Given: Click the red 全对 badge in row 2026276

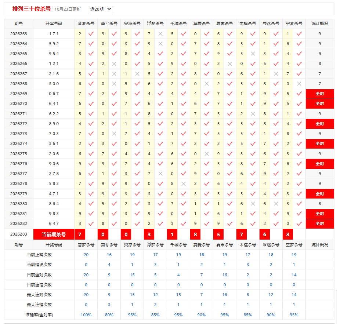Looking at the screenshot, I should tap(320, 164).
